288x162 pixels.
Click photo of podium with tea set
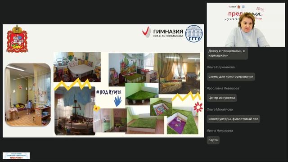[77, 67]
